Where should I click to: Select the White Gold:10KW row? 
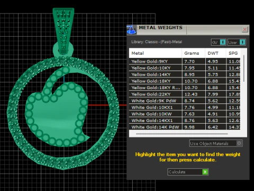tap(185, 114)
